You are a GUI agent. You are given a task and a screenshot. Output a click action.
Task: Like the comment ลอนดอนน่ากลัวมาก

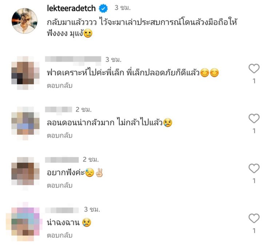[x=254, y=118]
